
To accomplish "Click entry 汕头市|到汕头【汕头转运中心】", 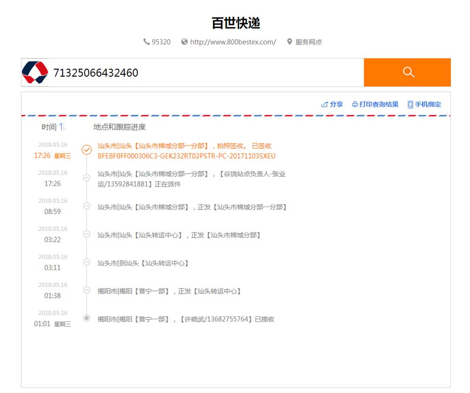I will (x=143, y=263).
